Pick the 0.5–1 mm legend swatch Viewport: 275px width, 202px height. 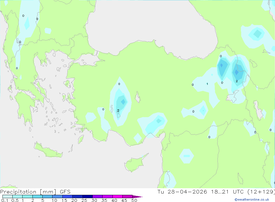click(17, 196)
